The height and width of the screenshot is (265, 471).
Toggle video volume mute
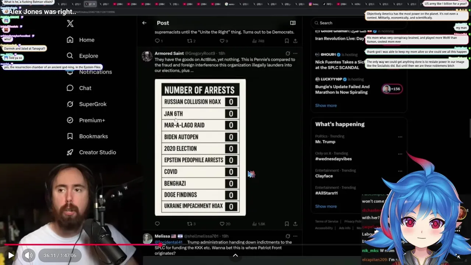point(28,255)
